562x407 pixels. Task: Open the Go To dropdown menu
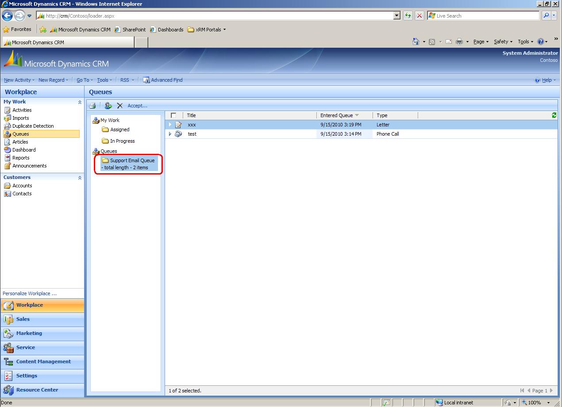(x=85, y=80)
